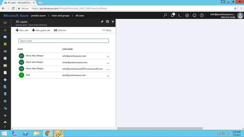Open ellipsis menu for onmicrosoft.com user
The width and height of the screenshot is (244, 137).
(108, 69)
